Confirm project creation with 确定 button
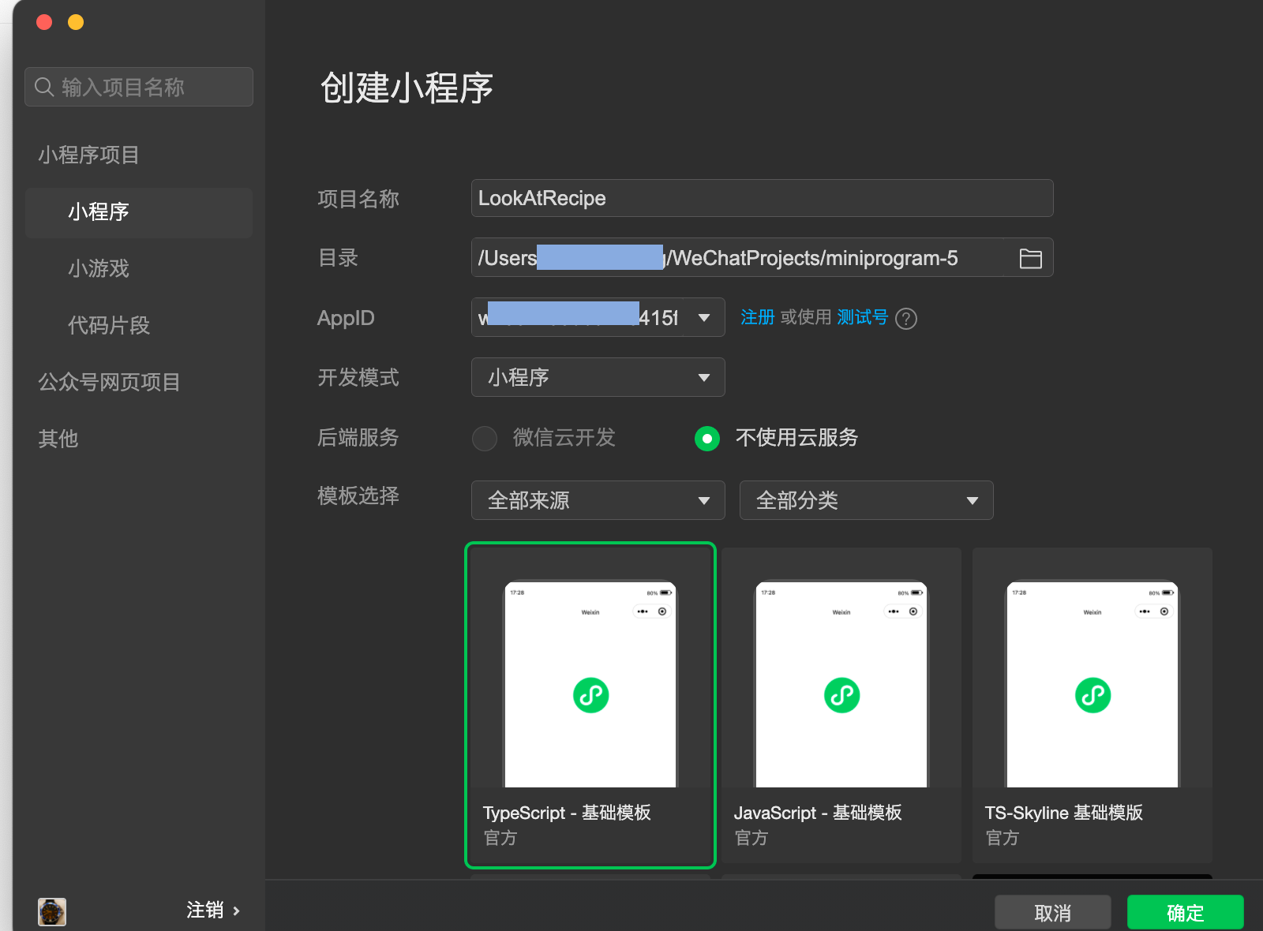The width and height of the screenshot is (1263, 931). (x=1185, y=912)
